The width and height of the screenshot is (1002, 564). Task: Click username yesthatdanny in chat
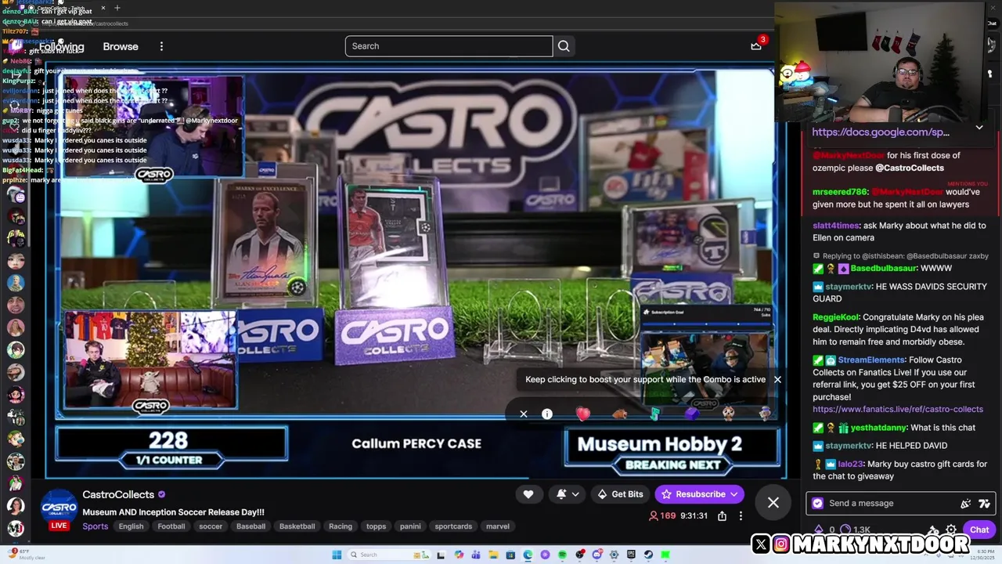click(878, 428)
